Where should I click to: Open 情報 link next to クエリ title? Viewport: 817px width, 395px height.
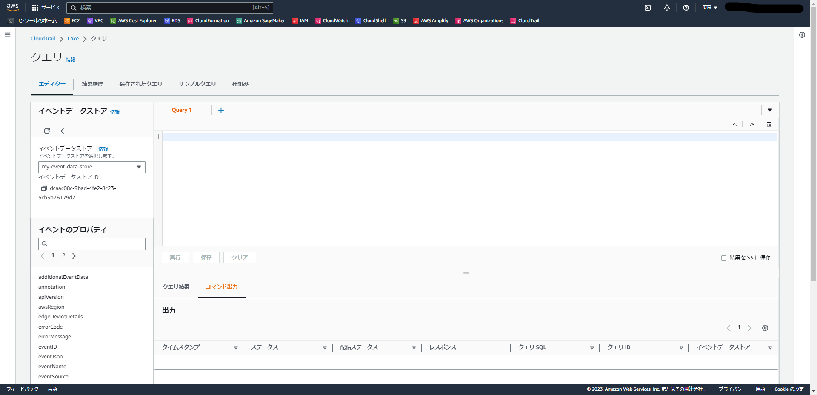coord(70,60)
